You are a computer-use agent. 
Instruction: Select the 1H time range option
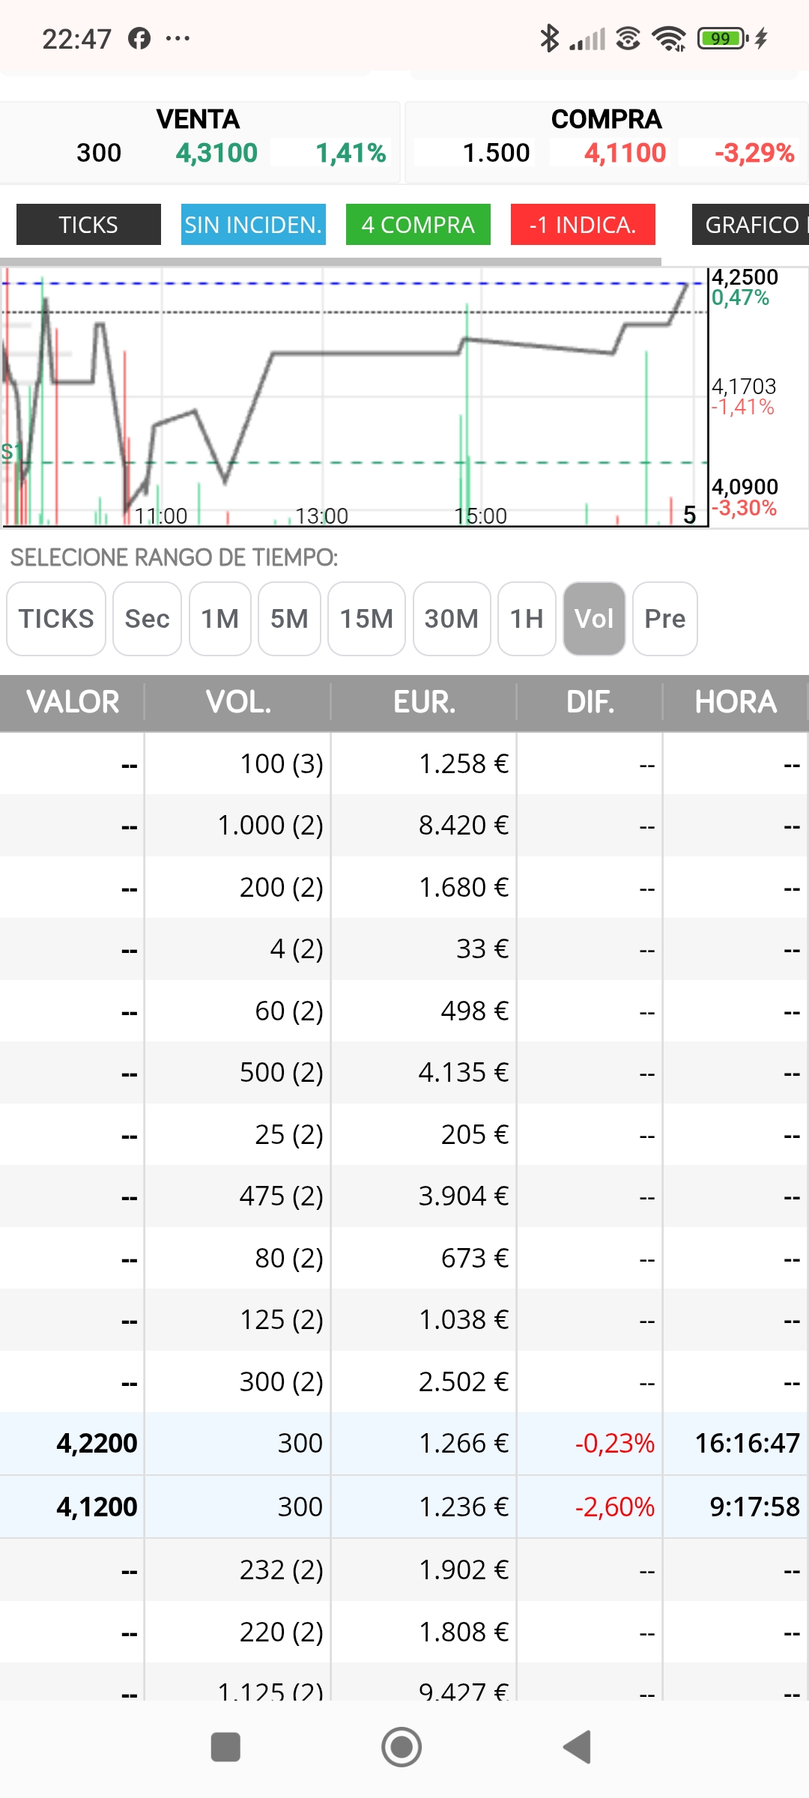click(527, 619)
